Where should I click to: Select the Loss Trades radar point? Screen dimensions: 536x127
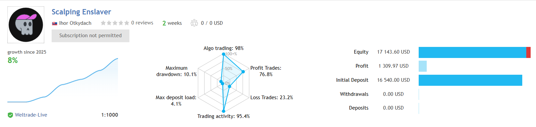tap(229, 86)
